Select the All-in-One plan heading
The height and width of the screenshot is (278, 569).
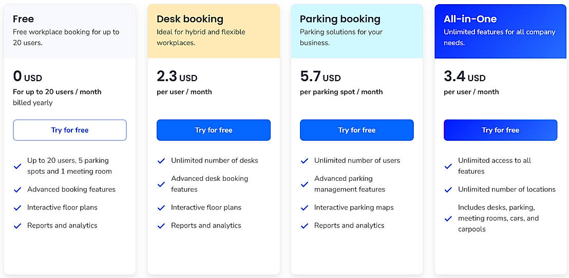(470, 19)
